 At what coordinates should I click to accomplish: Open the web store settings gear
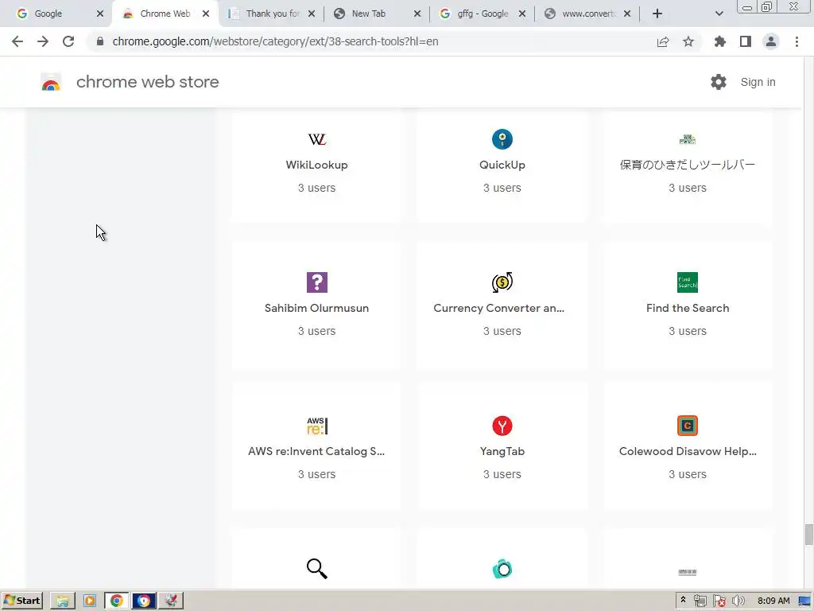(719, 82)
